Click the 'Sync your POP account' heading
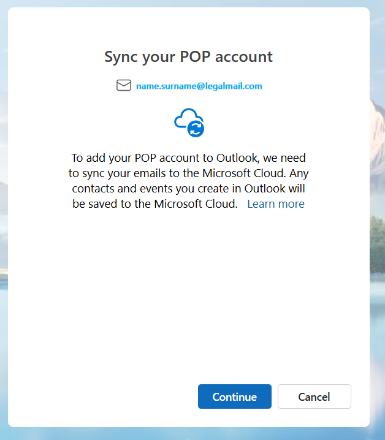The image size is (385, 440). 188,57
